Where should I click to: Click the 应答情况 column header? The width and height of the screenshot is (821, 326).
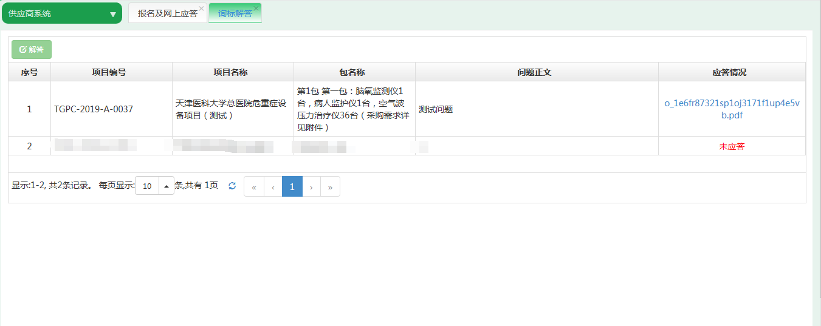pos(731,72)
